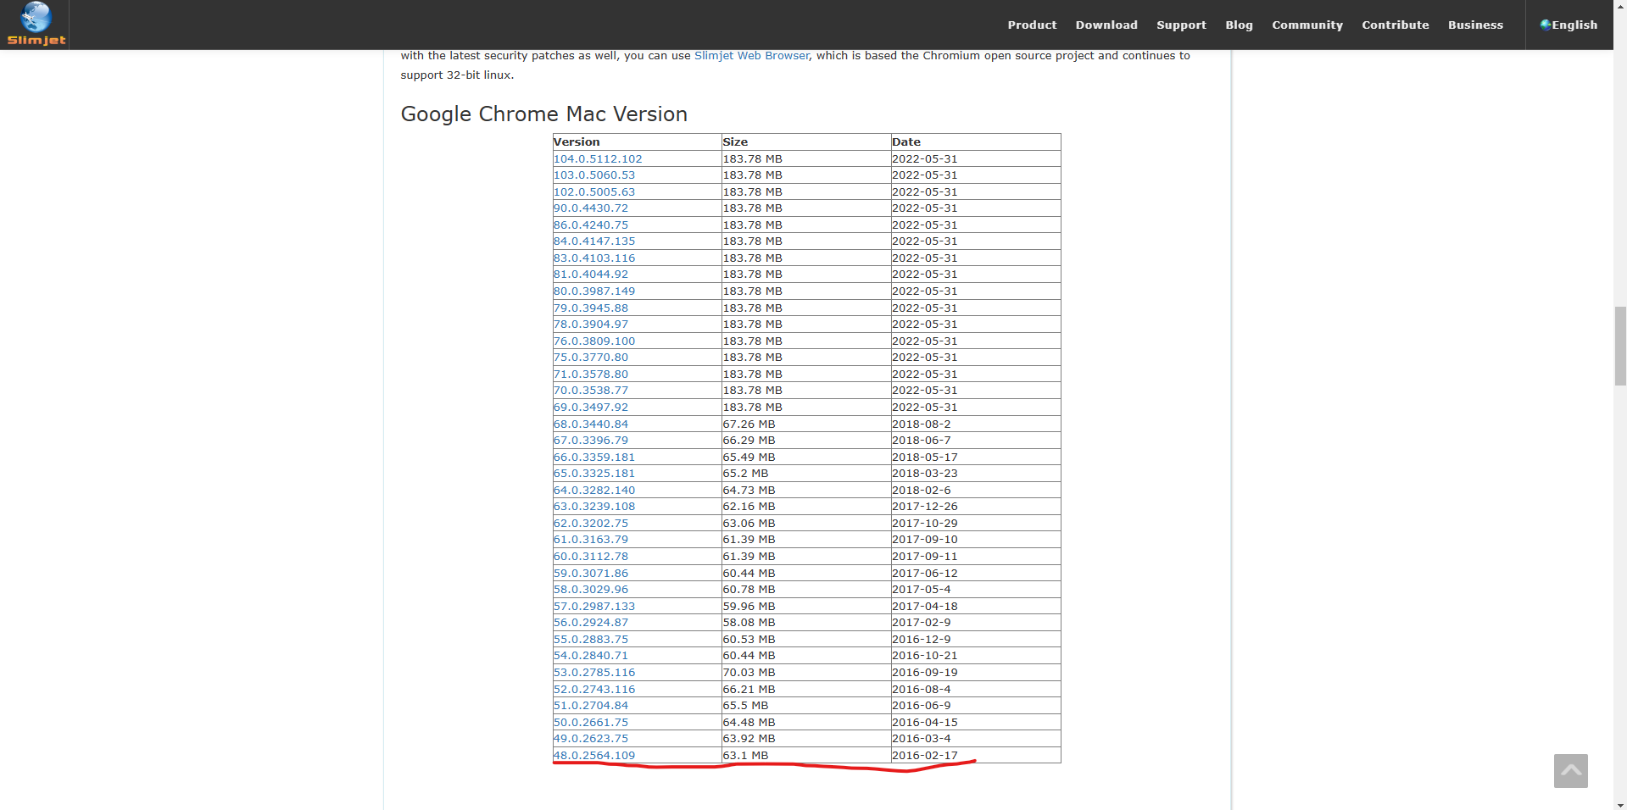Click the Slimjet logo icon
Image resolution: width=1627 pixels, height=810 pixels.
[36, 24]
